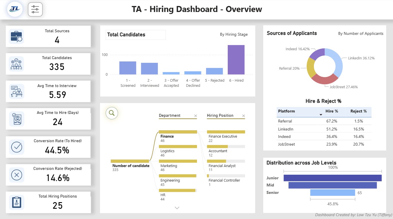Image resolution: width=393 pixels, height=219 pixels.
Task: Click the Total Hiring Positions clipboard icon
Action: click(16, 202)
